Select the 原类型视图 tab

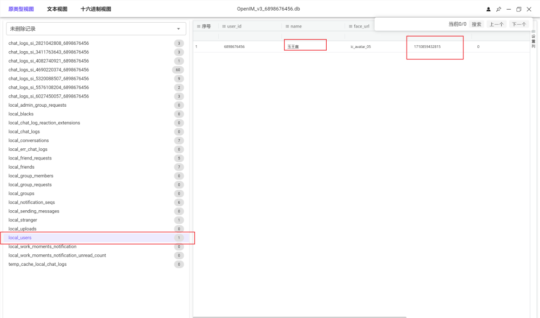pos(21,9)
